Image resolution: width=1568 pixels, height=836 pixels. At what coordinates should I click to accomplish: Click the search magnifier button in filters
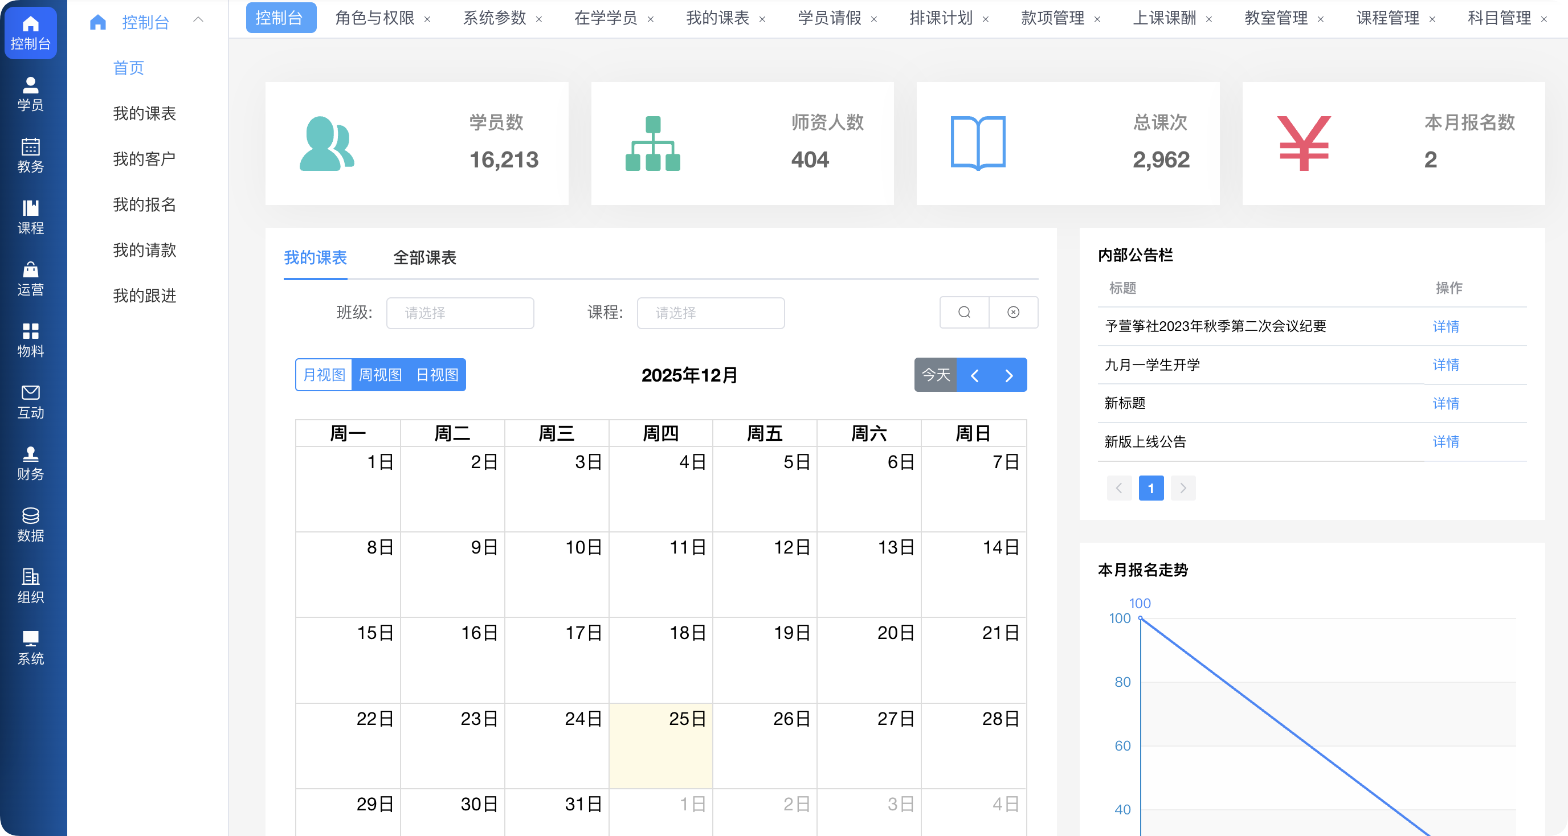(x=964, y=312)
